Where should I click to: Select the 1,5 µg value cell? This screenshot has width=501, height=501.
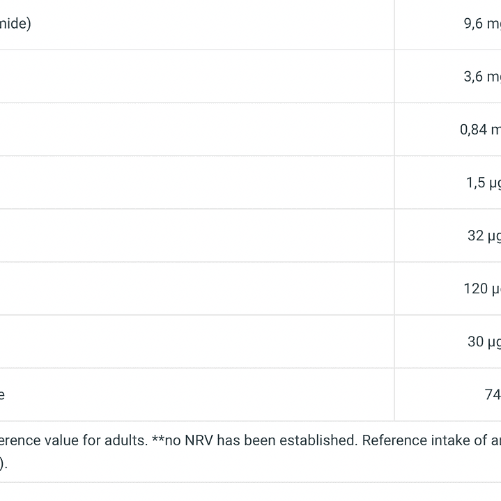(x=484, y=183)
